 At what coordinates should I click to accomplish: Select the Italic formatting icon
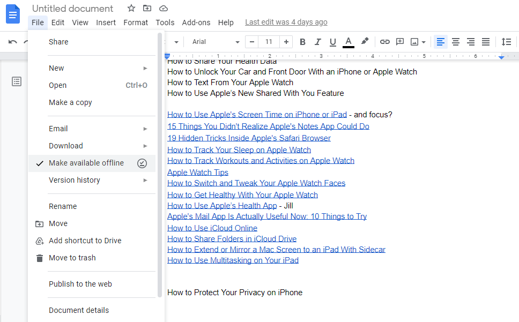click(317, 41)
